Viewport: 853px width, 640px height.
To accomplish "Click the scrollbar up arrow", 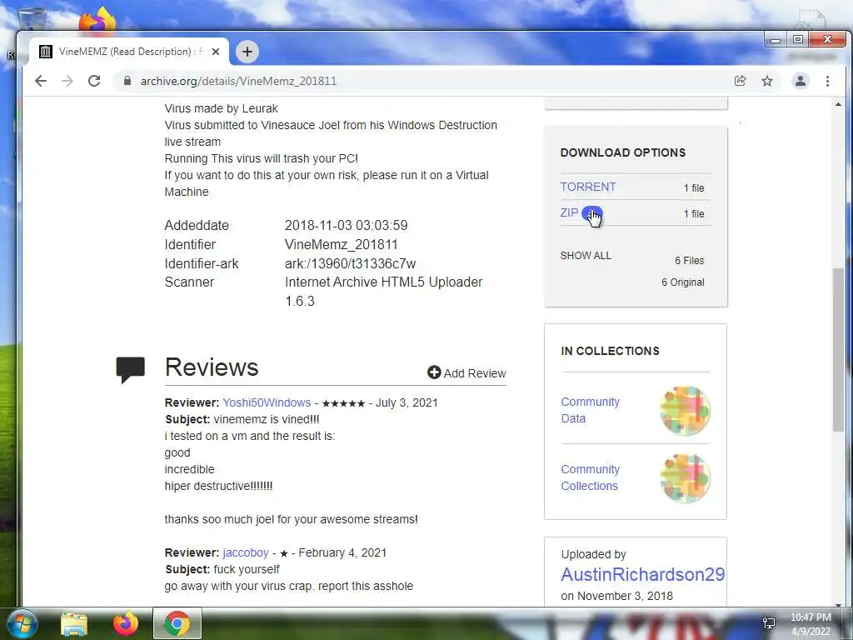I will pyautogui.click(x=838, y=104).
